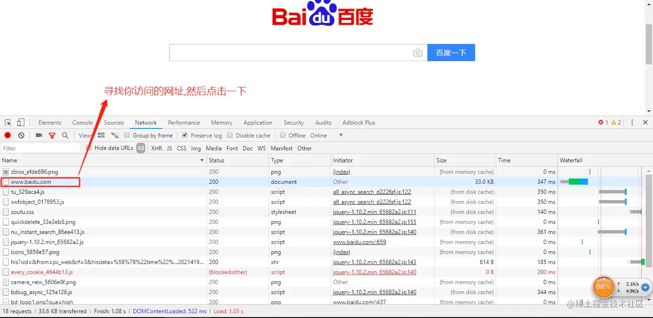This screenshot has height=318, width=653.
Task: Click file icon of zbios_efde696.png row
Action: (6, 172)
